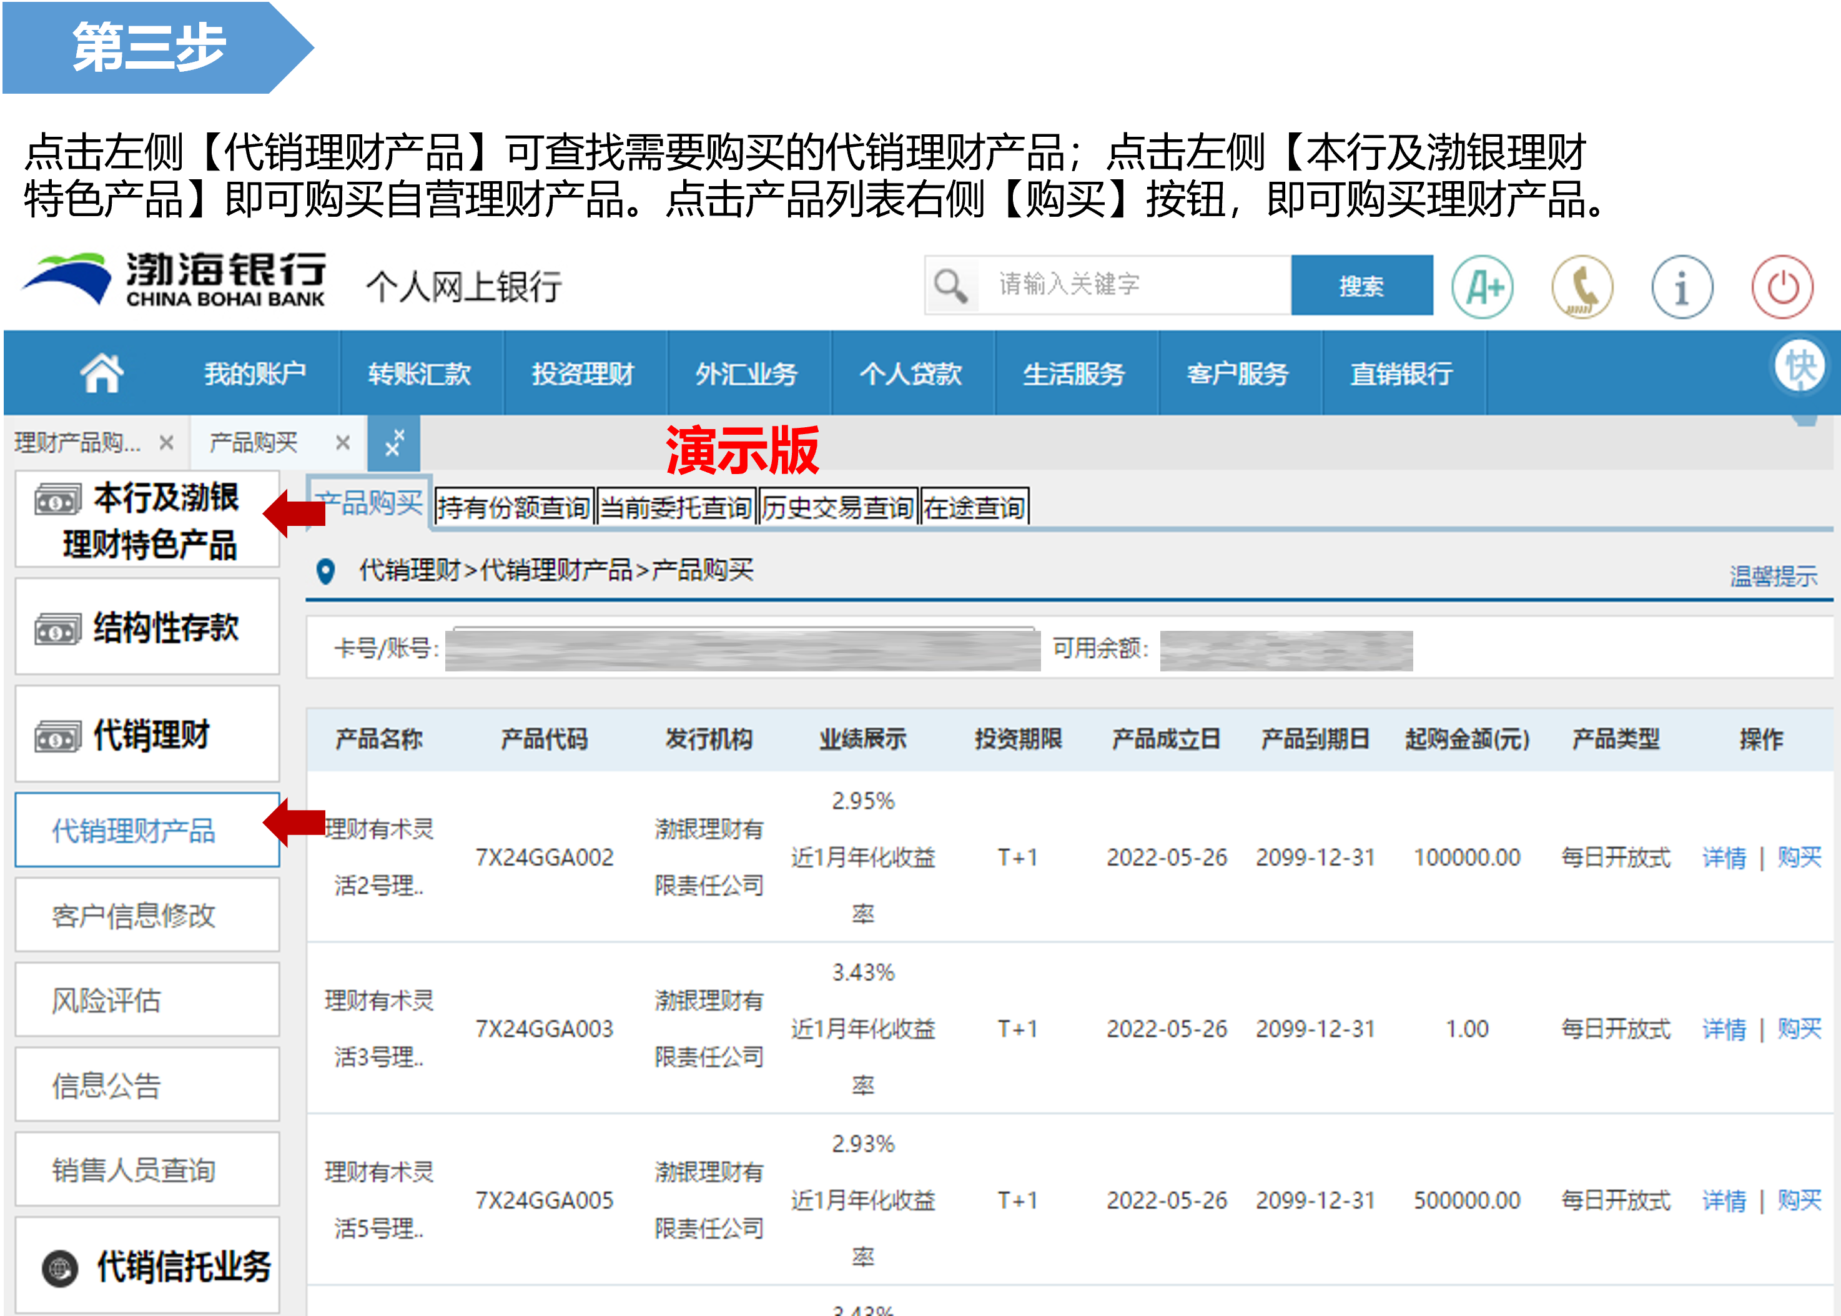Screen dimensions: 1841x1316
Task: Open 我的账户 menu
Action: (x=254, y=374)
